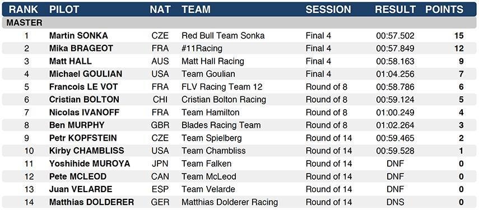
Task: Click Matt Hall Racing team name
Action: 213,62
